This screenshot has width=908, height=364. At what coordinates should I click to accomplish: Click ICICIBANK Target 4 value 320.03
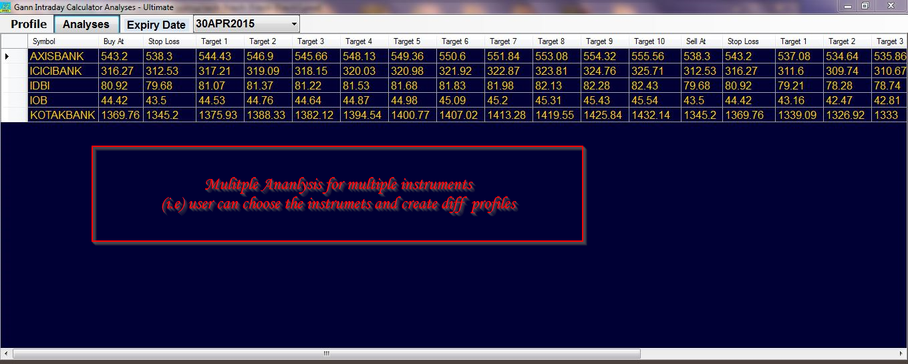365,71
